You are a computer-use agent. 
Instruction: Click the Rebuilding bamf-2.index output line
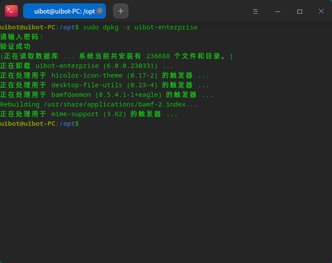coord(98,104)
